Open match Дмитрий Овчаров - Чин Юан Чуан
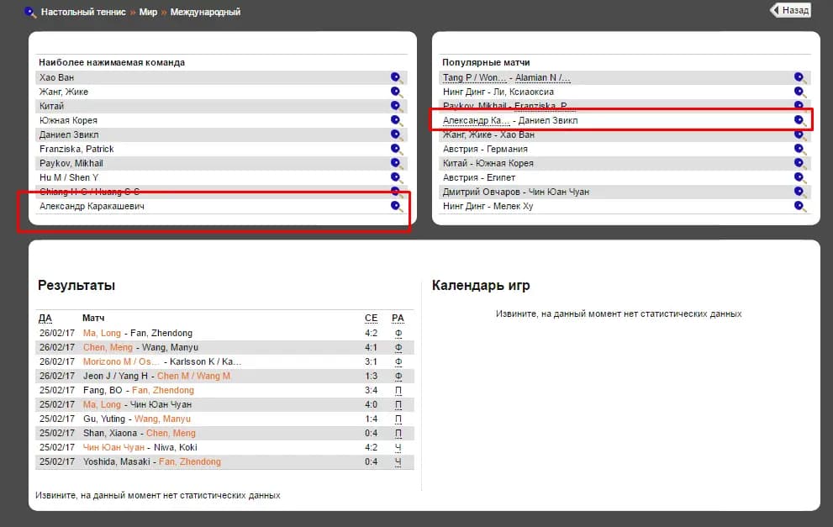833x527 pixels. coord(516,192)
